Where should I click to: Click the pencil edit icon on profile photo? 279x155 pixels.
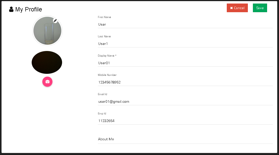point(55,21)
